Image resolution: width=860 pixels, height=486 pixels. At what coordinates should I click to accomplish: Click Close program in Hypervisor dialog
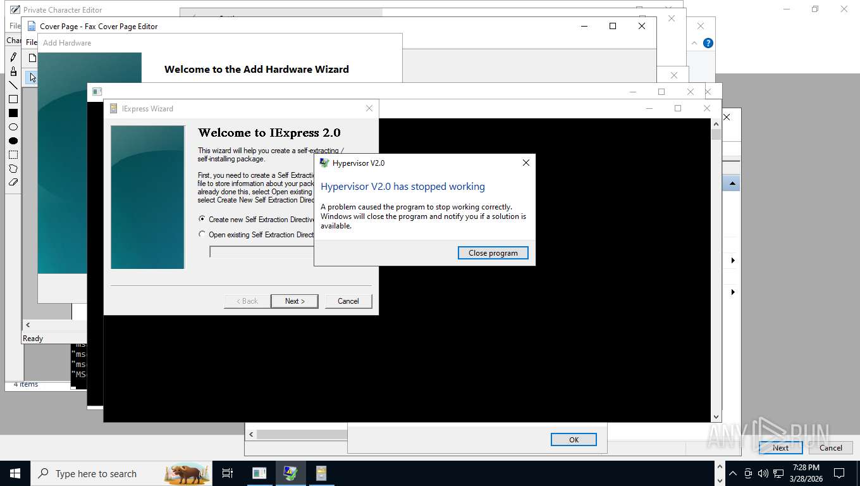(x=493, y=252)
